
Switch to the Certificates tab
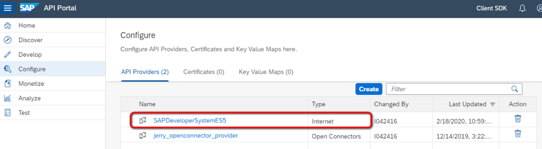pos(204,72)
